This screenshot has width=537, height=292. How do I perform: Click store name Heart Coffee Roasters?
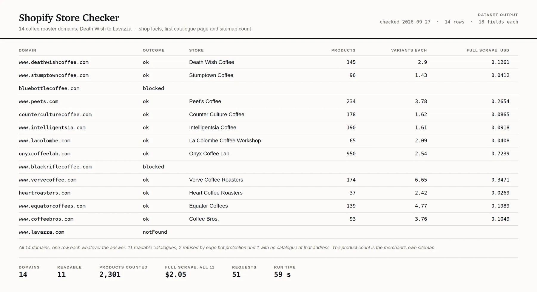[x=216, y=193]
